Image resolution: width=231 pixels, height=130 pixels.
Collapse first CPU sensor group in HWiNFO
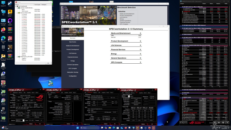click(x=181, y=7)
